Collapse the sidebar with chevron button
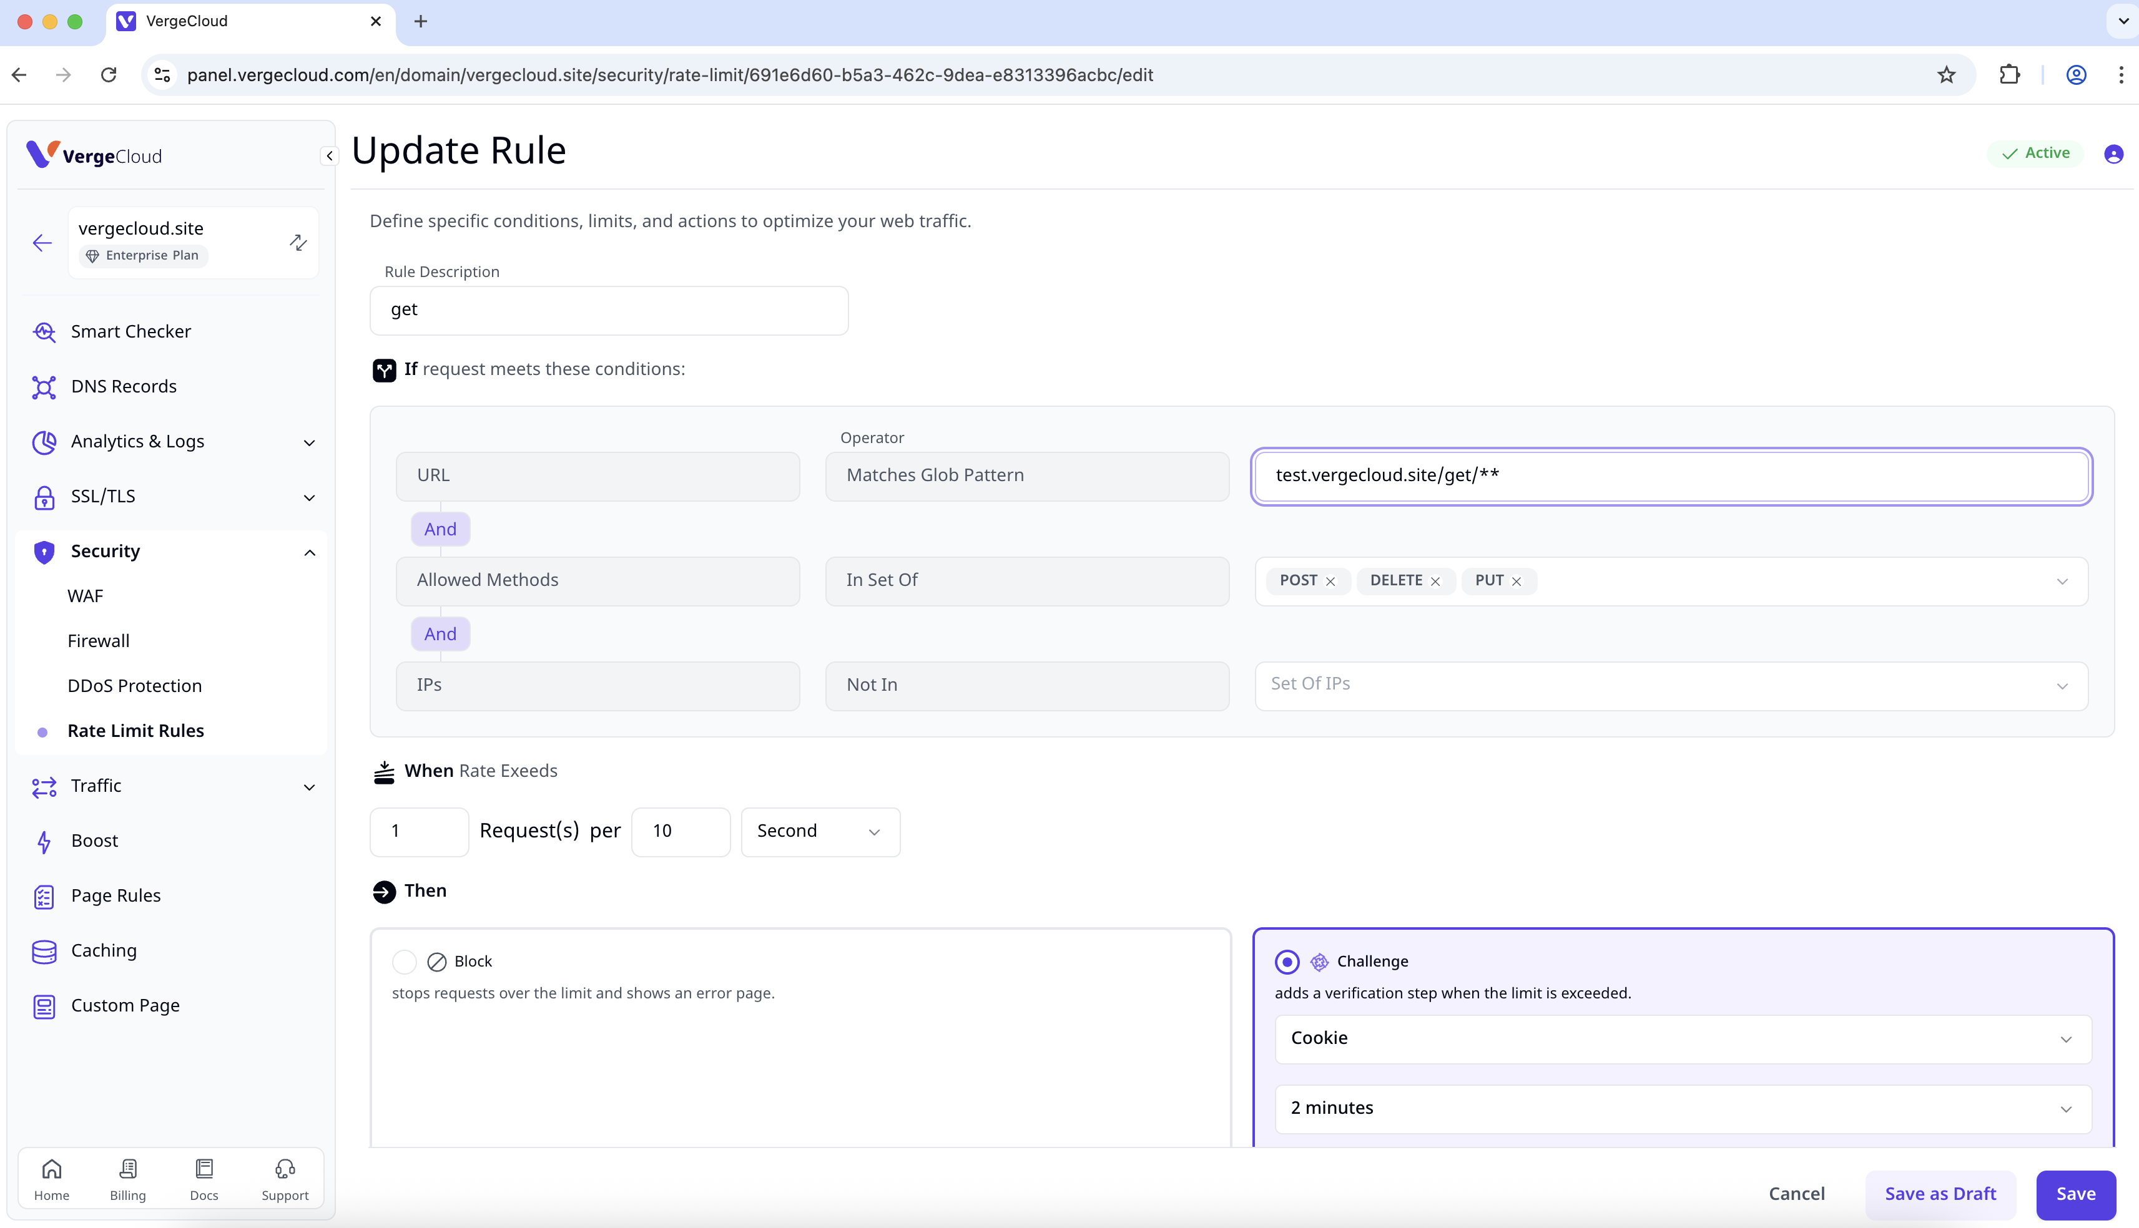Image resolution: width=2139 pixels, height=1228 pixels. 329,156
